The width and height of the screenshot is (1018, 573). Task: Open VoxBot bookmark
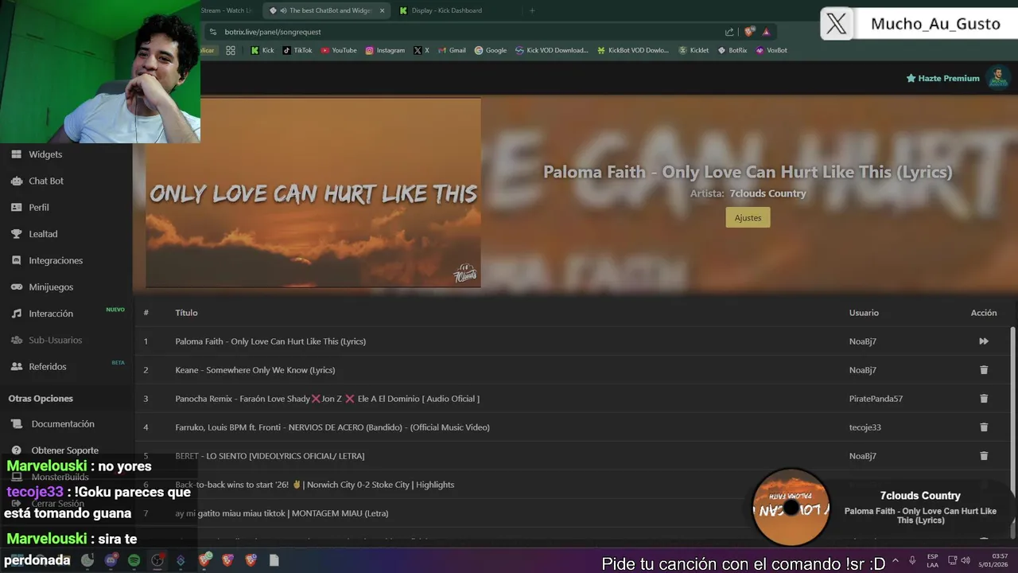[x=771, y=50]
